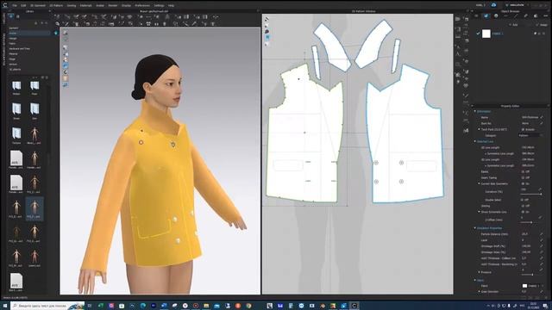Viewport: 552px width, 310px height.
Task: Open the Fabric dropdown in Property Editor
Action: [533, 286]
